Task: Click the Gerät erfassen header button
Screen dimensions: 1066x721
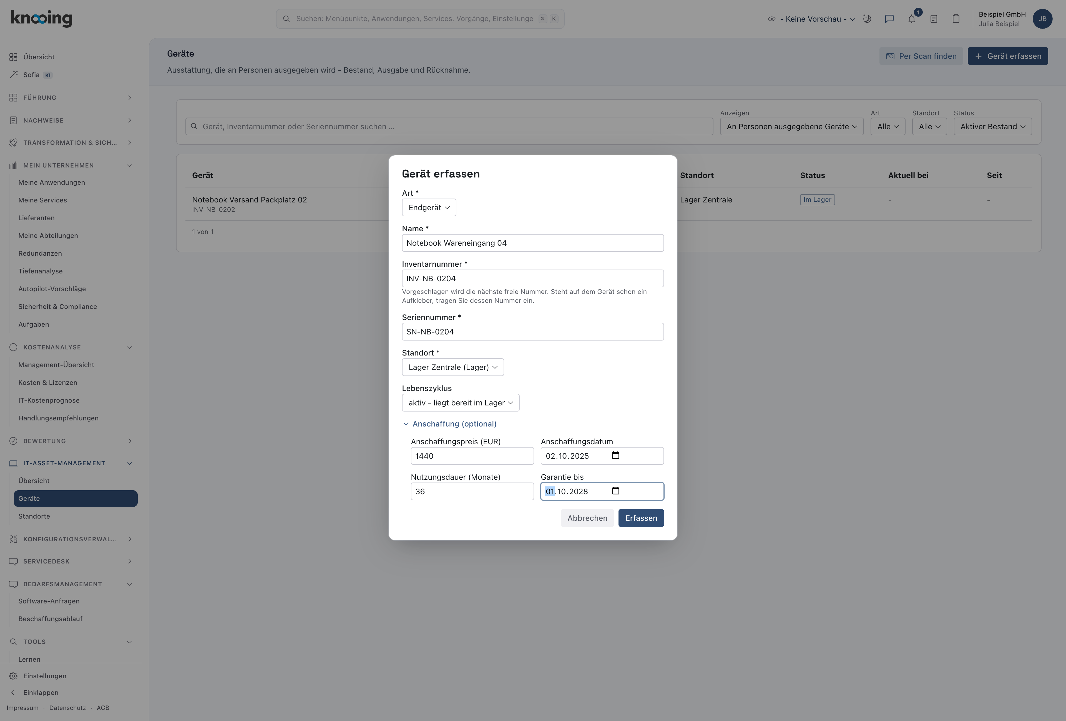Action: click(x=1008, y=56)
